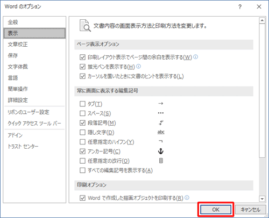Image resolution: width=269 pixels, height=218 pixels.
Task: Close the Word options dialog
Action: (x=259, y=7)
